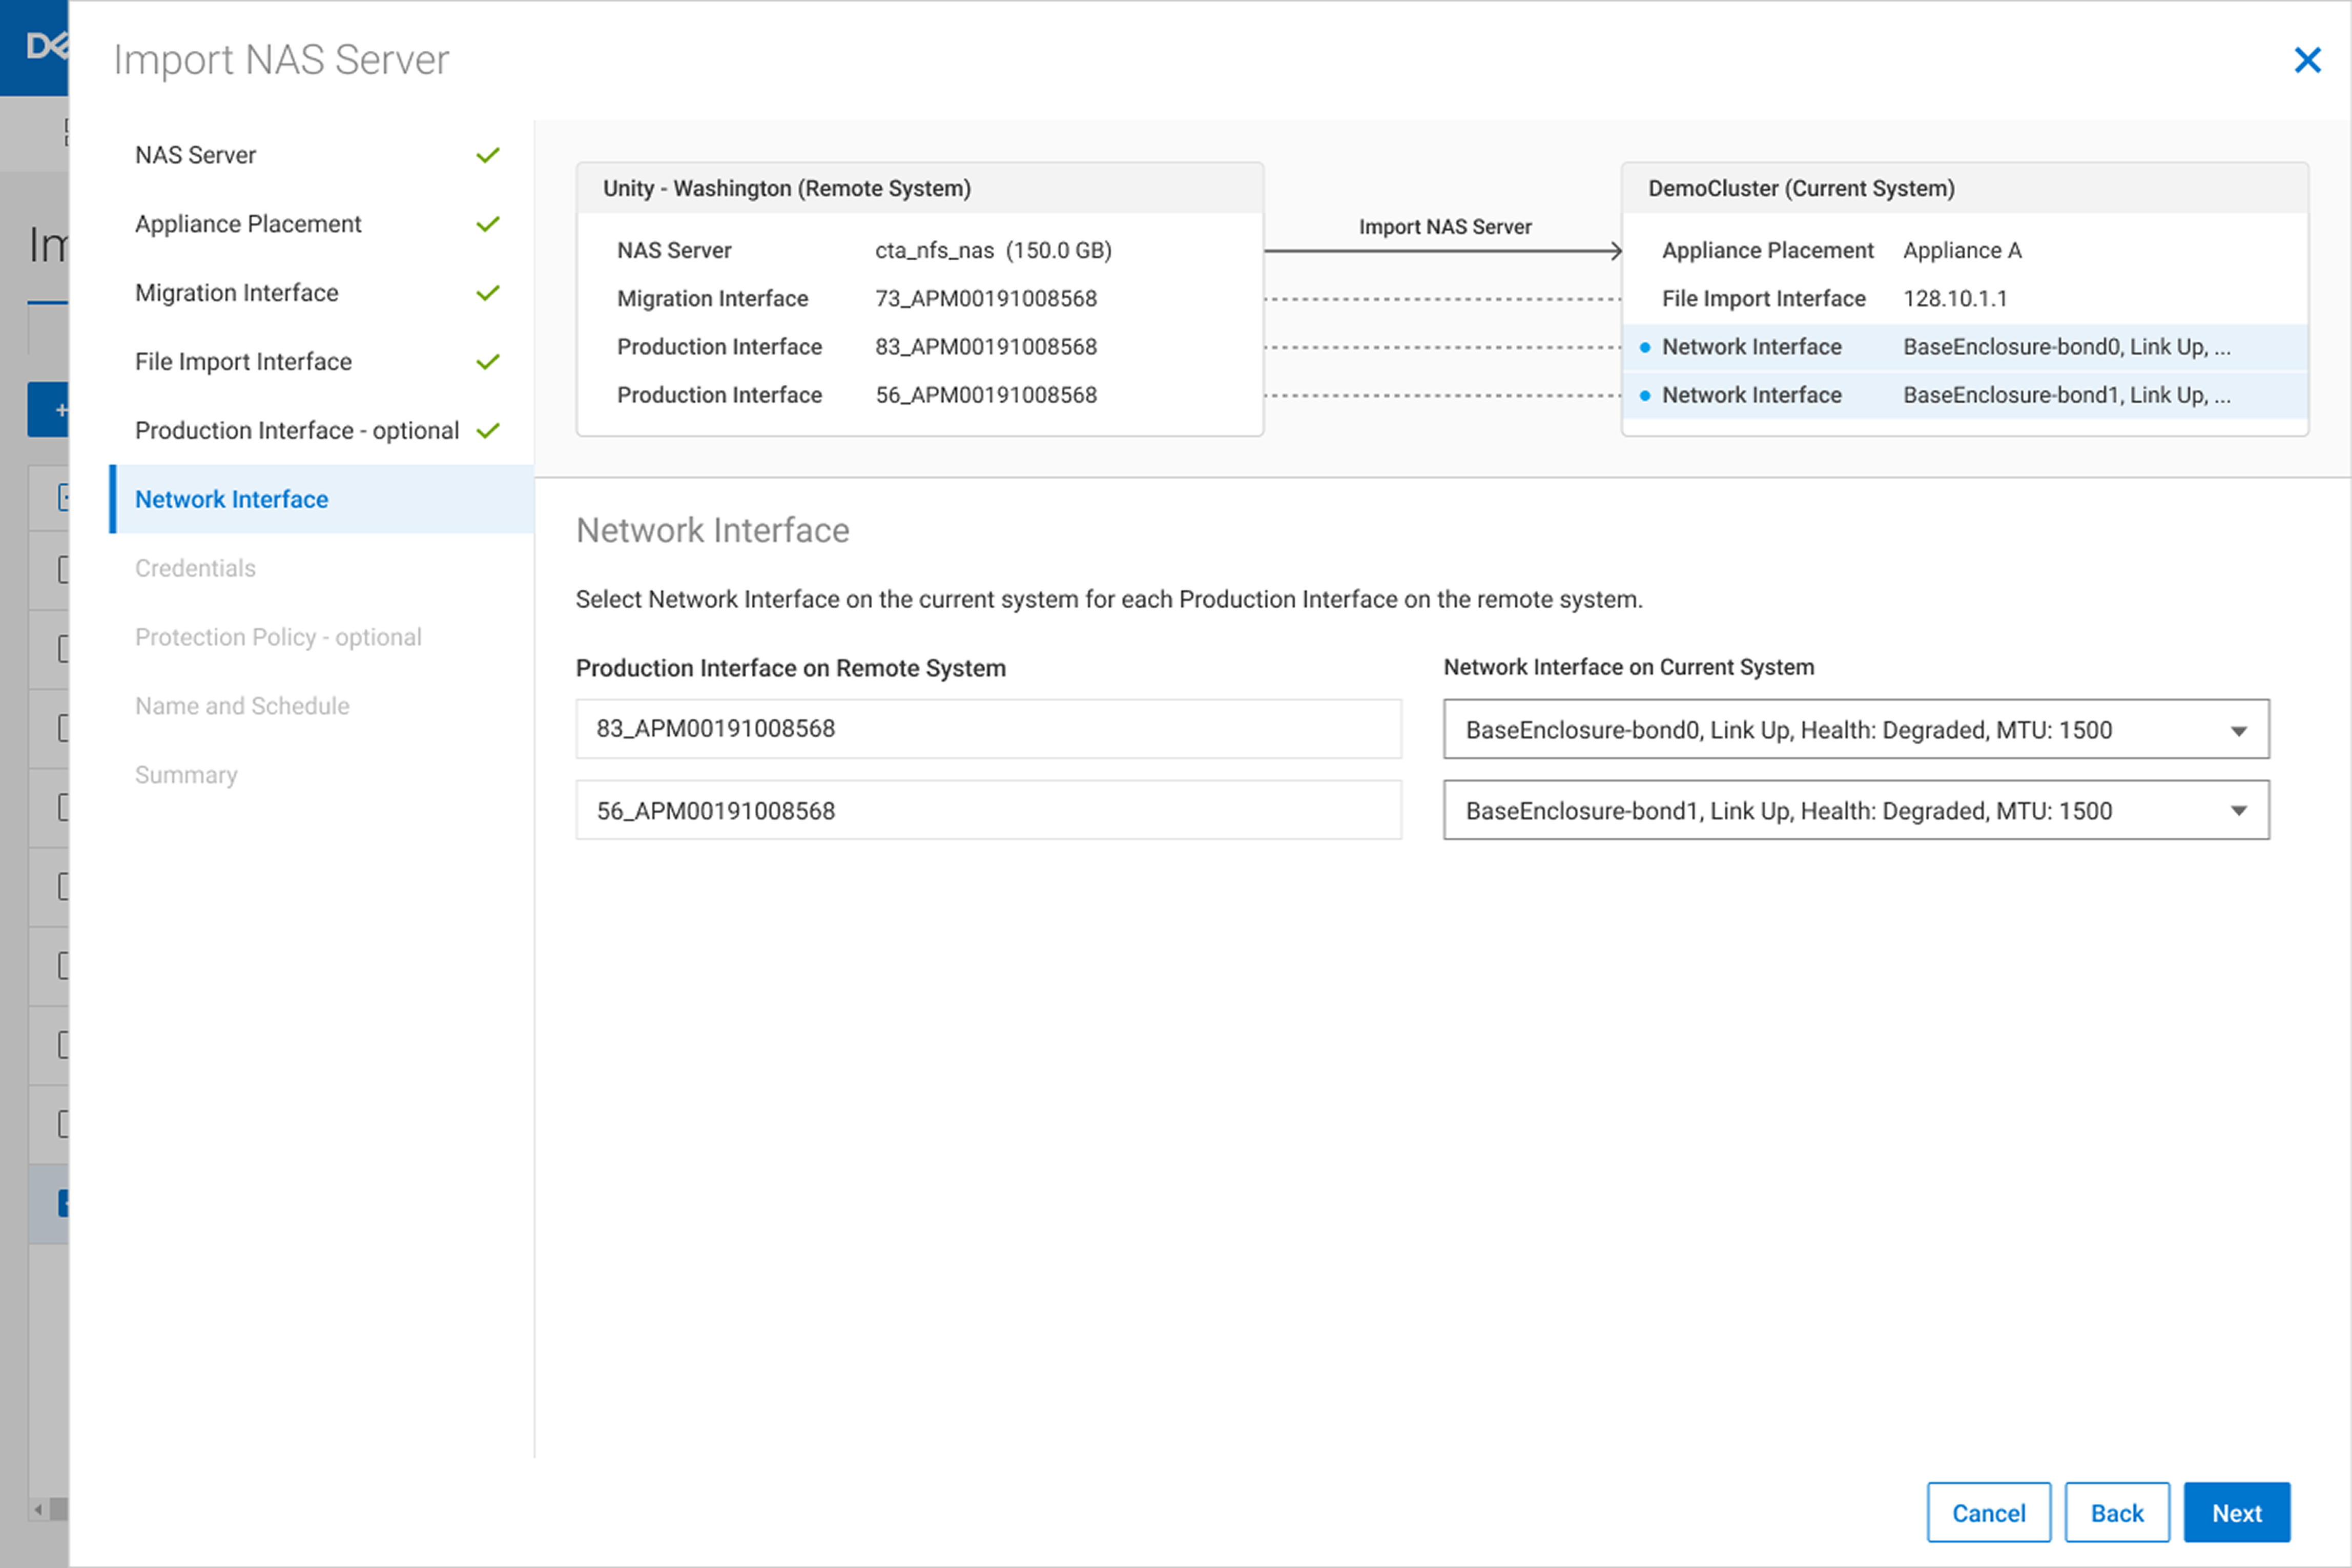Select the Network Interface wizard step
Viewport: 2352px width, 1568px height.
click(231, 499)
